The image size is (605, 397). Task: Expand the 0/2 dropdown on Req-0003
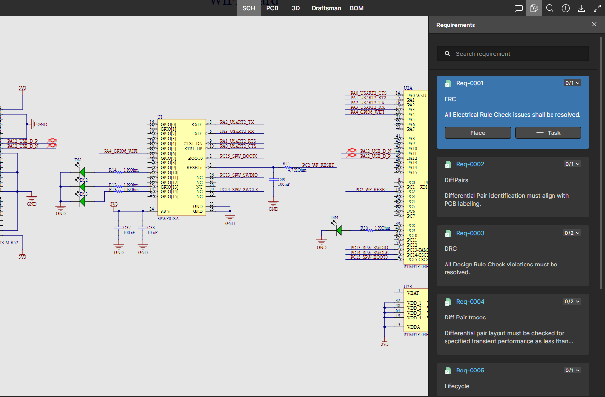pyautogui.click(x=573, y=233)
